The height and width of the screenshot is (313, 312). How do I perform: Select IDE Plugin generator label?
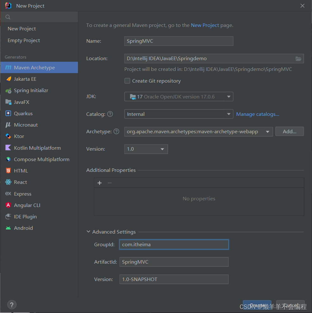tap(25, 216)
